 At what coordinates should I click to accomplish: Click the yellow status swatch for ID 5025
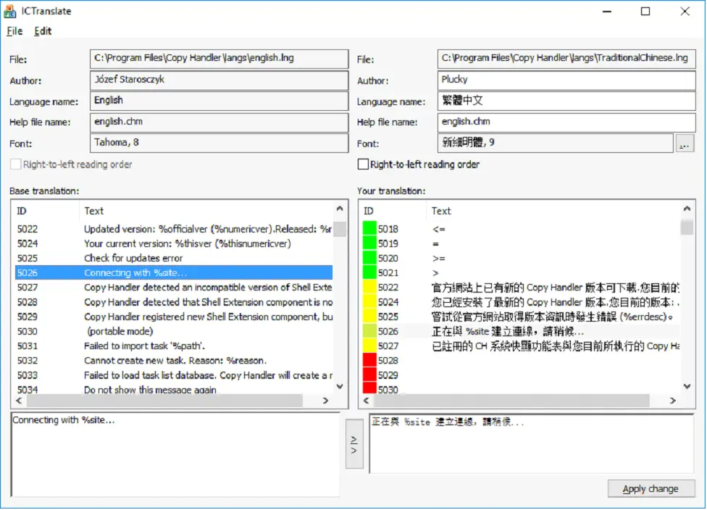[x=369, y=316]
